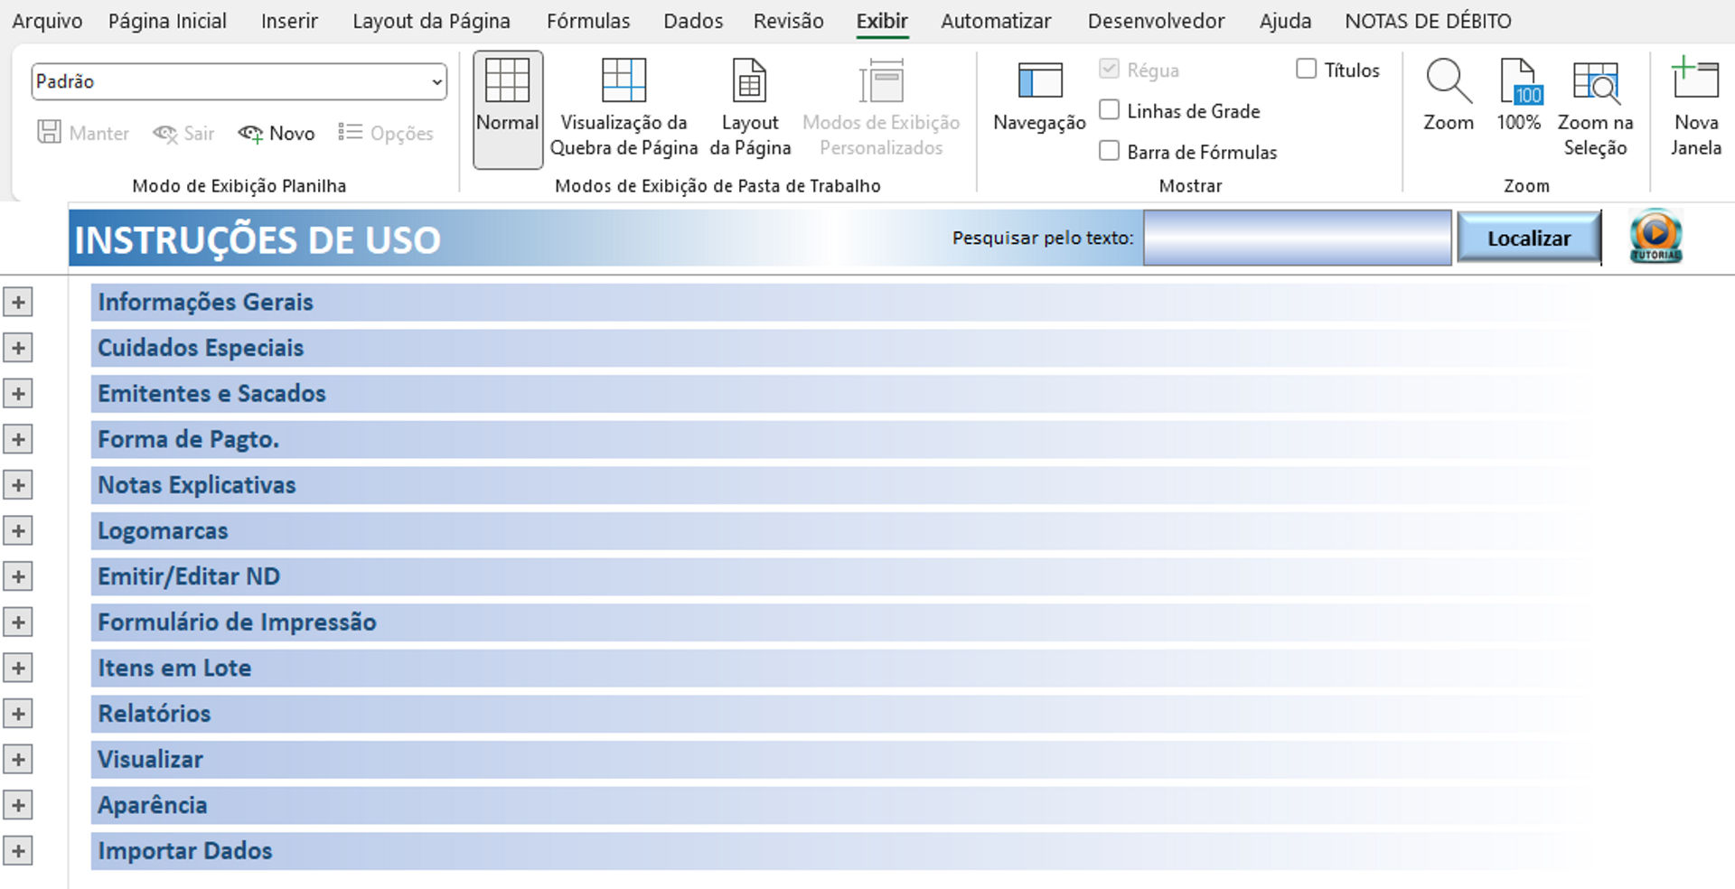
Task: Expand the Cuidados Especiais group
Action: pyautogui.click(x=18, y=348)
